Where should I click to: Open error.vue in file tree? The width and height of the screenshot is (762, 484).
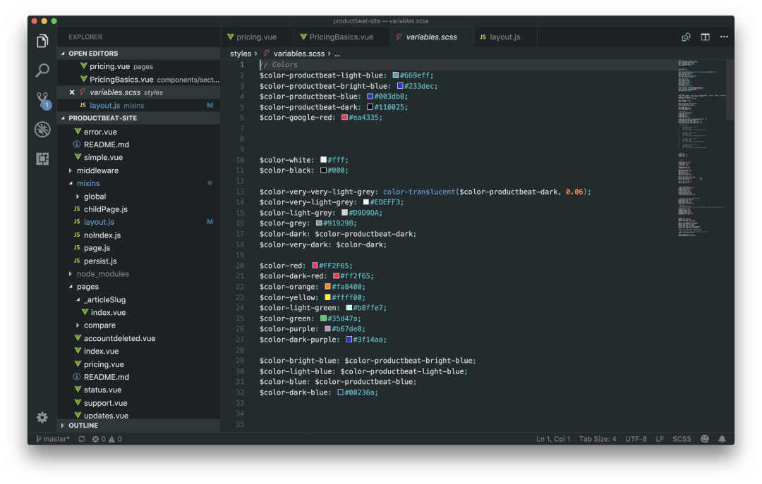pyautogui.click(x=138, y=132)
